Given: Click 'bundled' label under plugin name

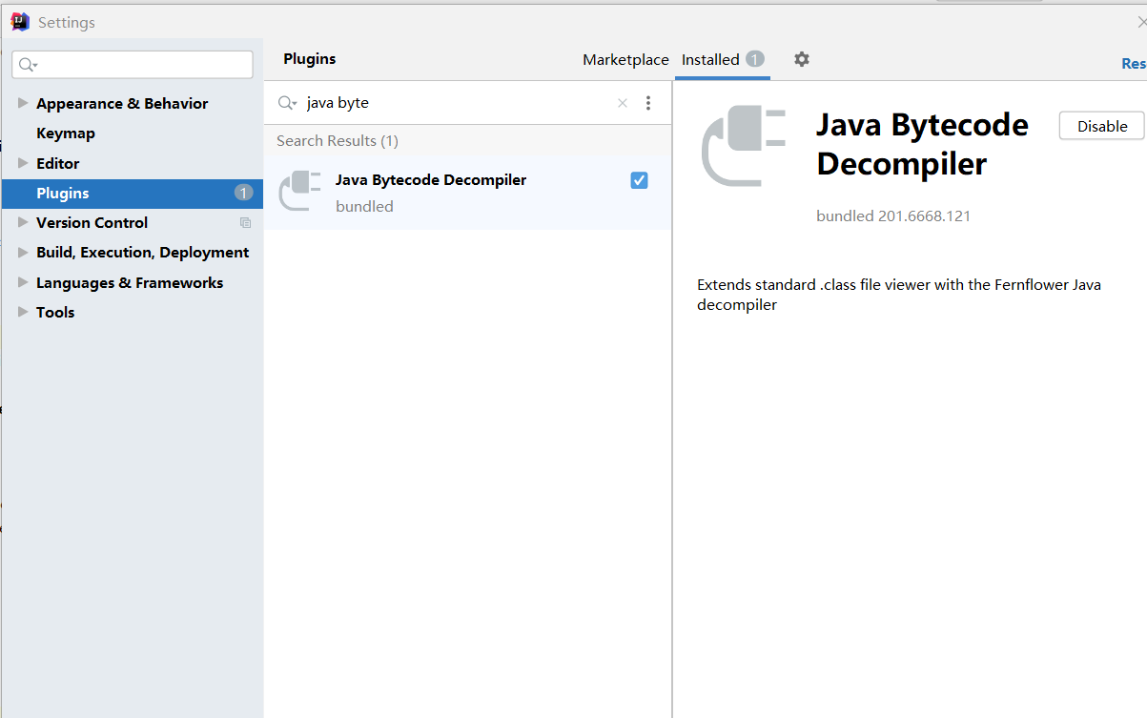Looking at the screenshot, I should [x=364, y=206].
